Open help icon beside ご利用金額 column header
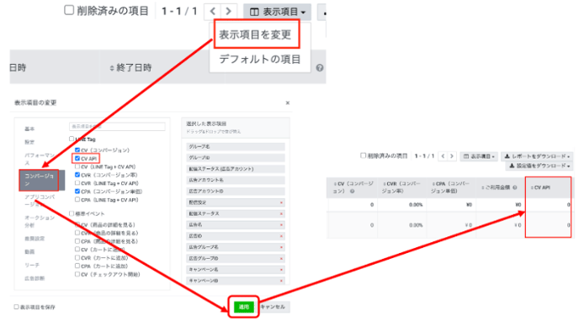 click(x=515, y=187)
